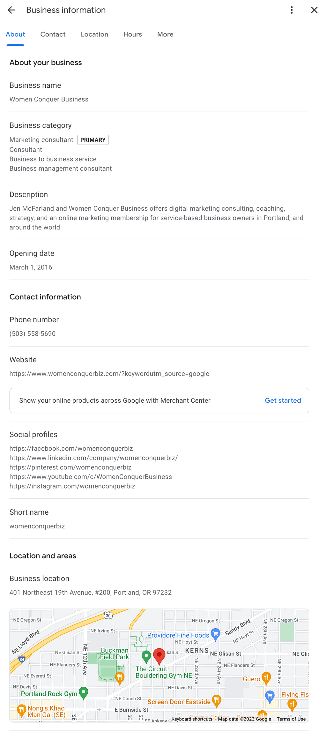Select the red business location pin on map
The width and height of the screenshot is (319, 732).
pyautogui.click(x=159, y=654)
